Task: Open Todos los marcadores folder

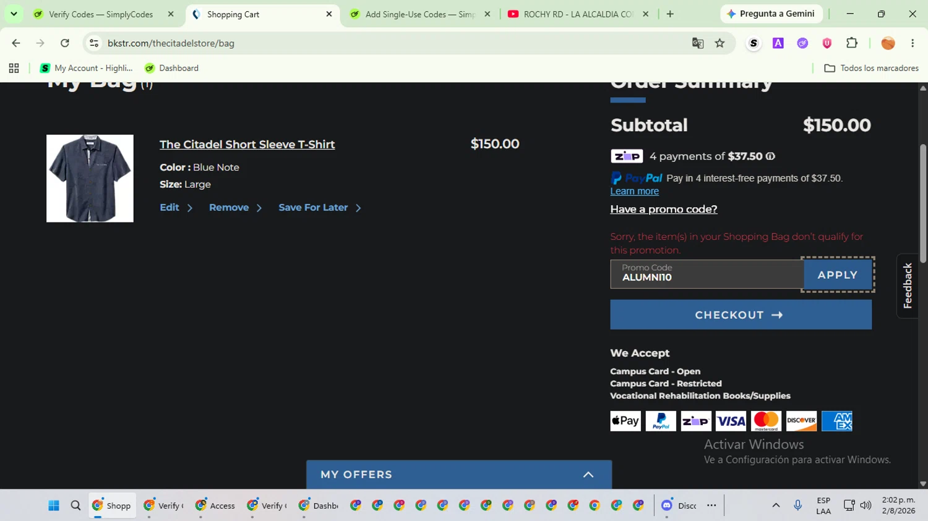Action: coord(871,68)
